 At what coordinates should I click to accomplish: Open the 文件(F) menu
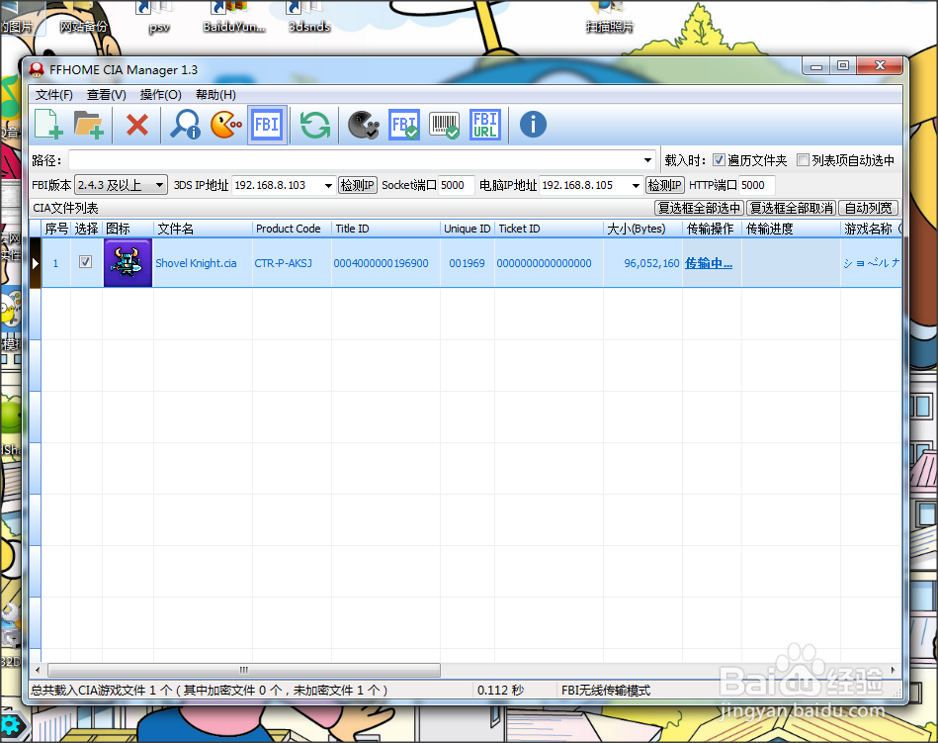pyautogui.click(x=53, y=95)
